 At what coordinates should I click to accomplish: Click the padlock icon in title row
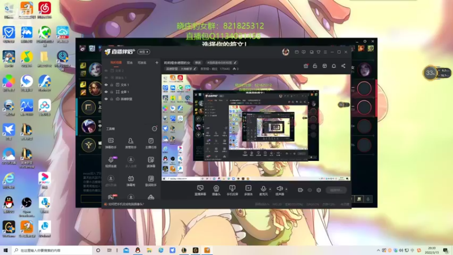315,66
